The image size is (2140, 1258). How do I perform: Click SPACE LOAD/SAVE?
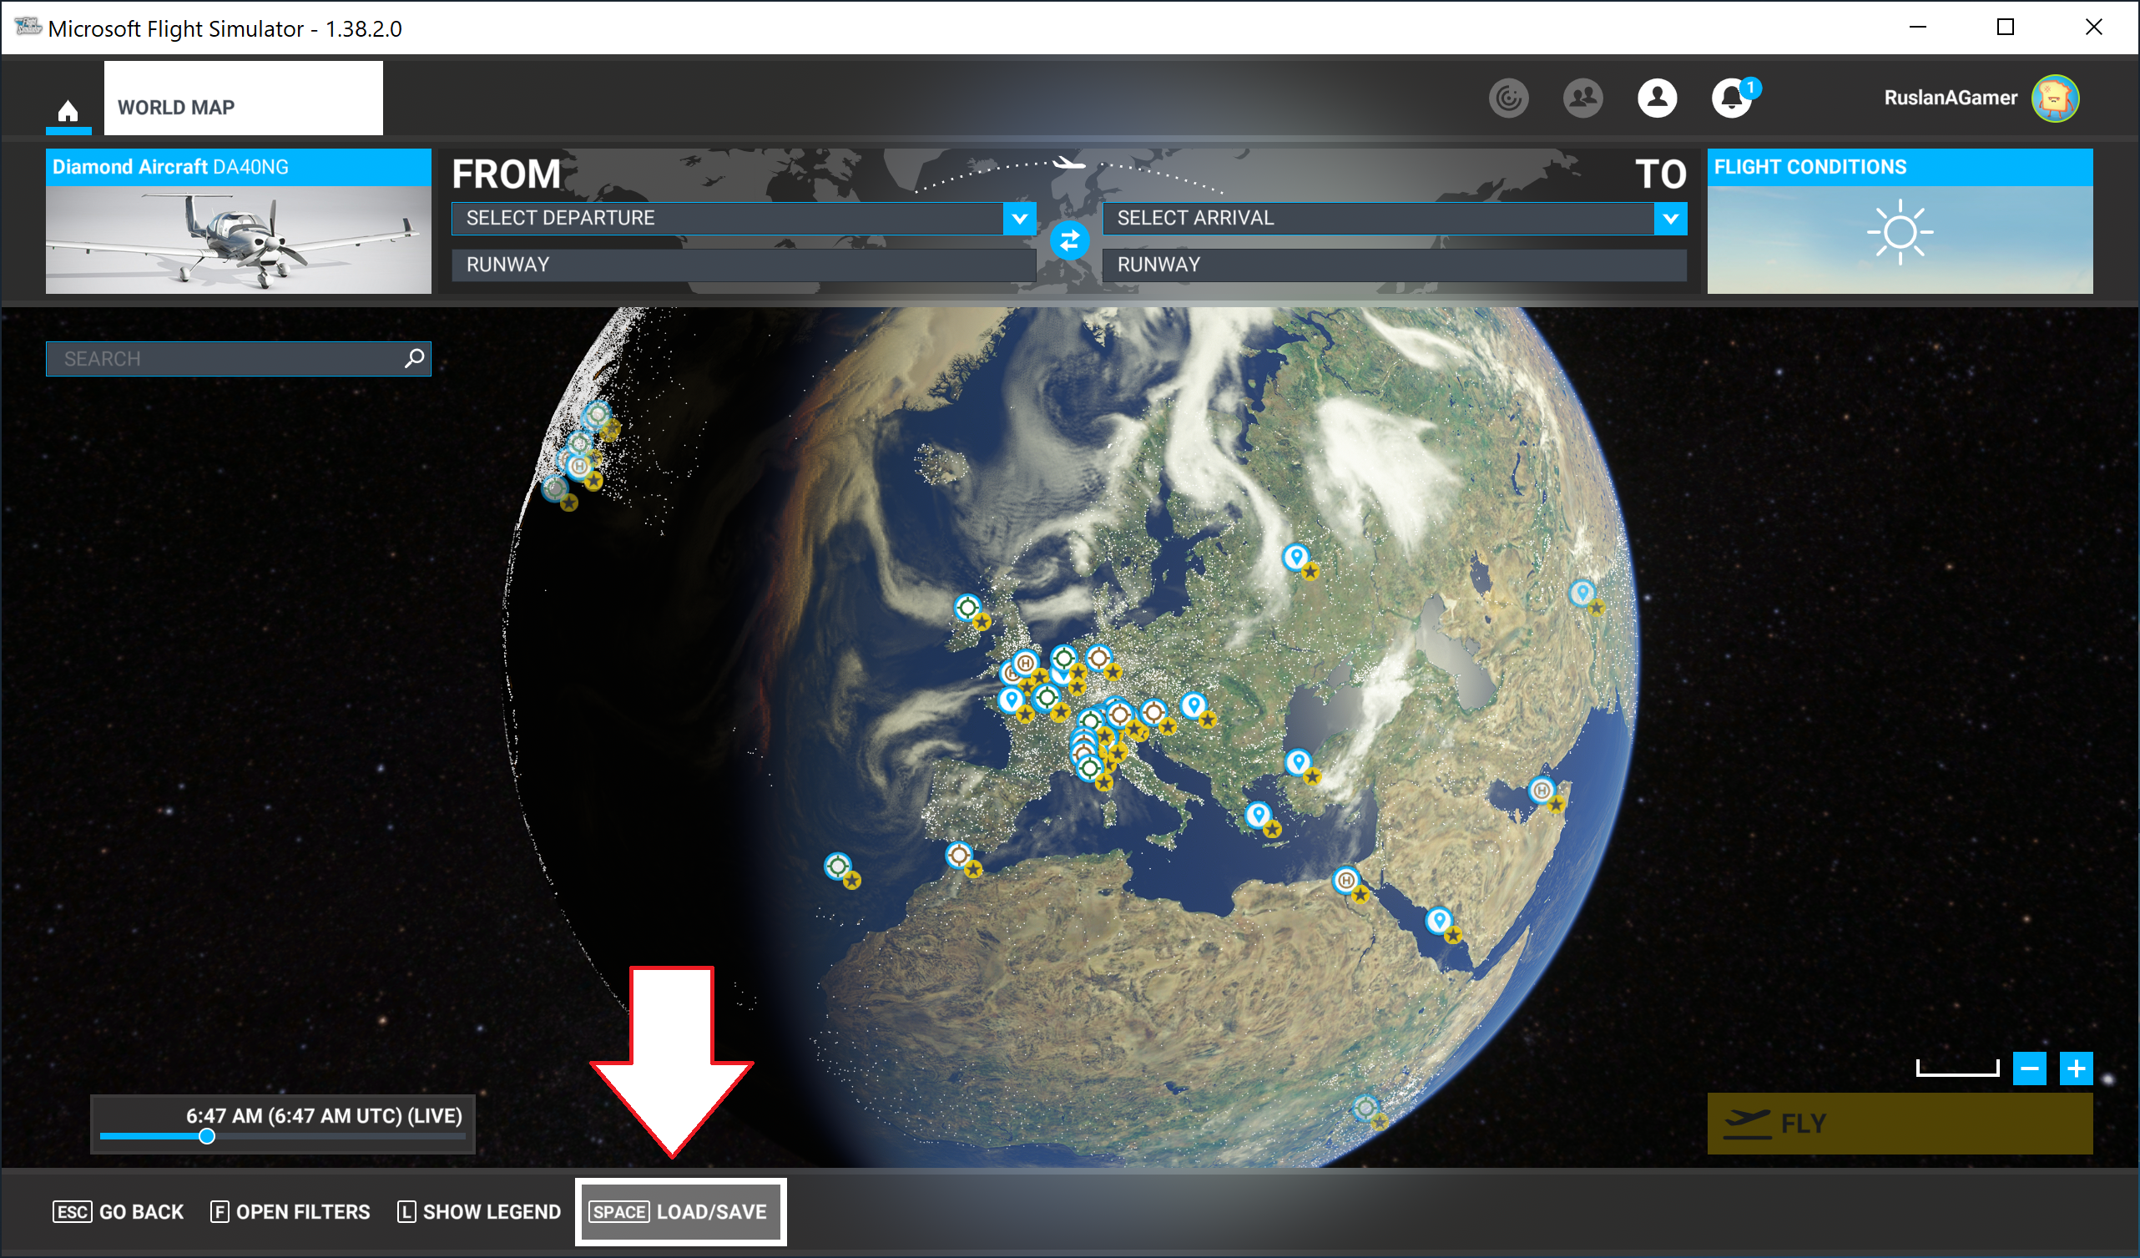click(x=680, y=1211)
